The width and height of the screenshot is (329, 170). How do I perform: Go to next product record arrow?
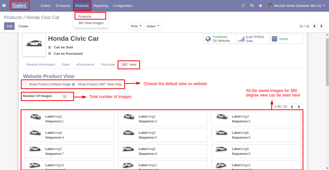click(x=321, y=26)
